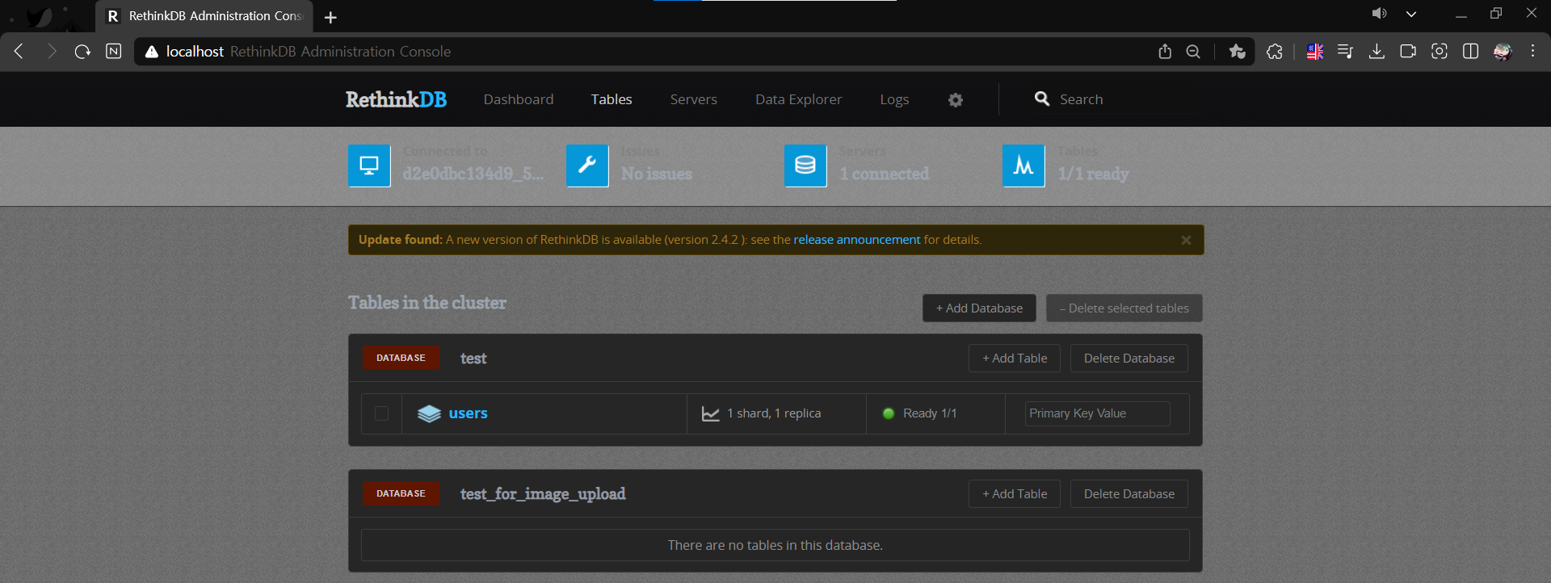Image resolution: width=1551 pixels, height=583 pixels.
Task: Click the green Ready status dot
Action: pos(889,413)
